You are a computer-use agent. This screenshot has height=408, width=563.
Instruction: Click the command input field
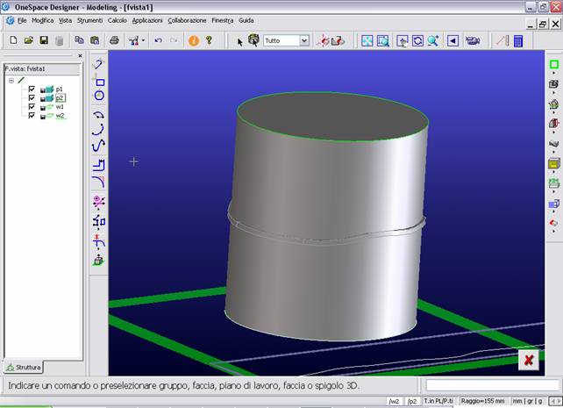pos(493,385)
